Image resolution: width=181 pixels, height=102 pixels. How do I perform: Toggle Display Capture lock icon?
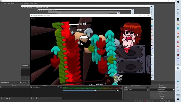61,87
